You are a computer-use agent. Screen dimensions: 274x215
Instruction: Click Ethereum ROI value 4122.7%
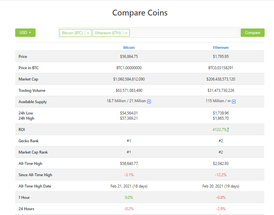219,130
